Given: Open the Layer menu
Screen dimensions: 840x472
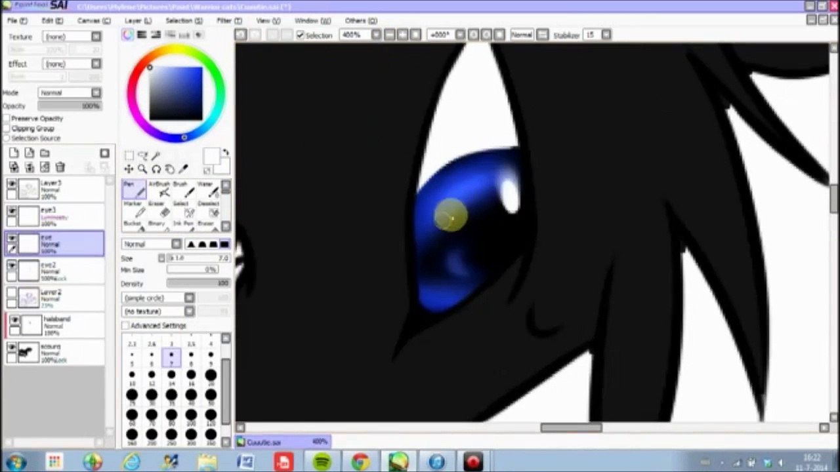Looking at the screenshot, I should click(x=137, y=20).
